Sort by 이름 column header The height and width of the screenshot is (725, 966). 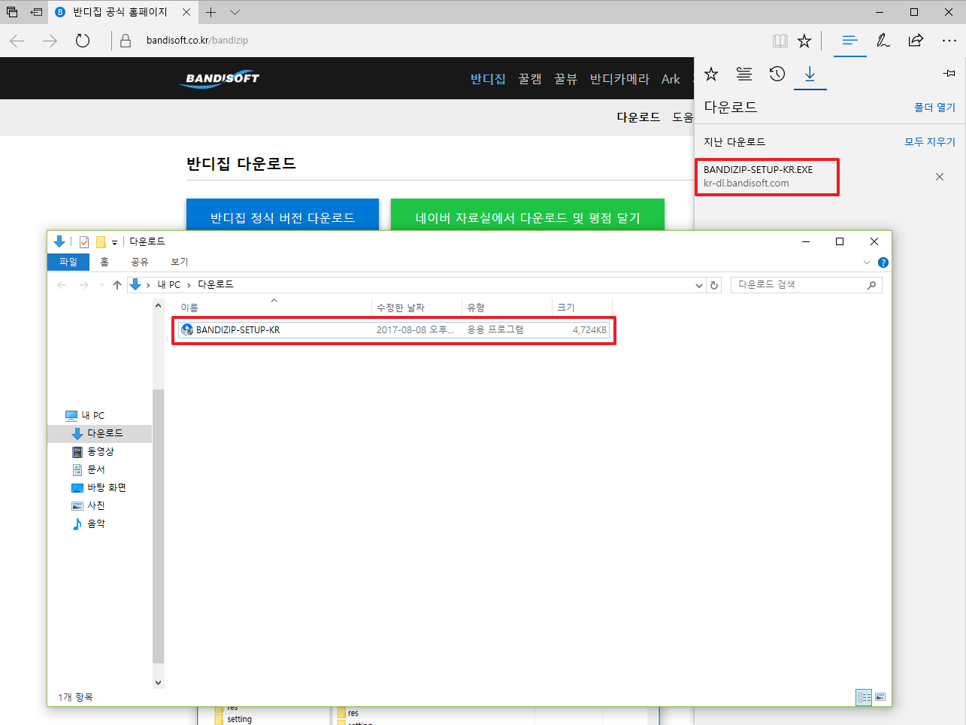point(274,308)
